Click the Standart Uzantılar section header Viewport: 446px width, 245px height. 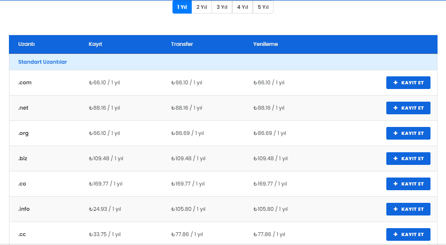(42, 62)
